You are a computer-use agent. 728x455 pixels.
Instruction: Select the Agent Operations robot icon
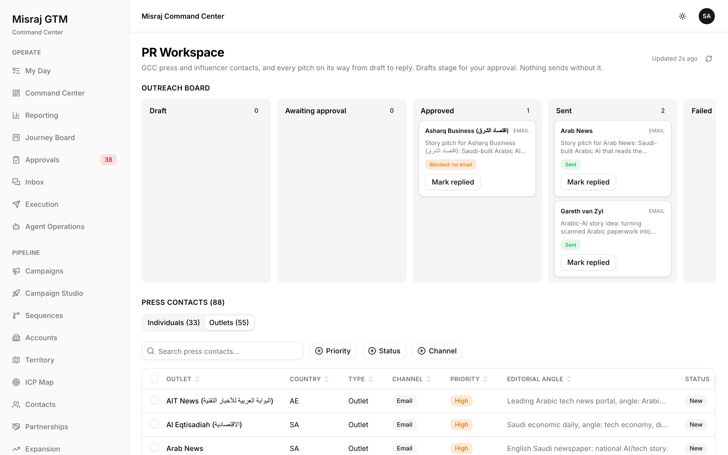[x=16, y=226]
